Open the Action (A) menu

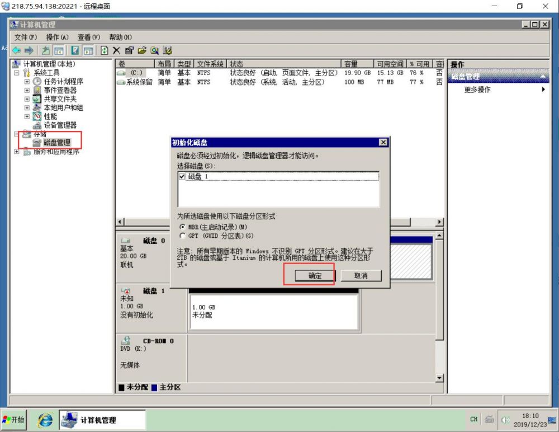coord(58,37)
